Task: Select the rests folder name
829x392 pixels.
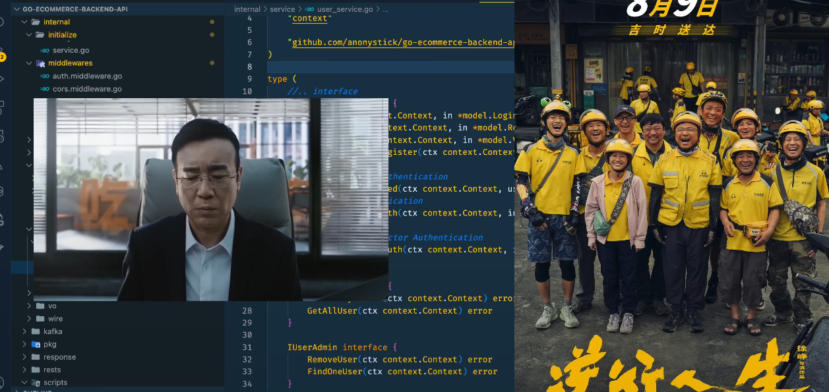Action: (52, 370)
